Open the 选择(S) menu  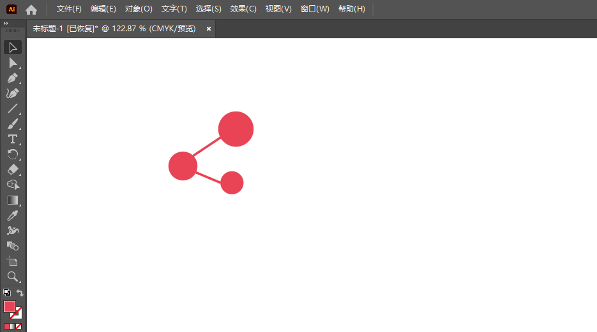pos(208,9)
